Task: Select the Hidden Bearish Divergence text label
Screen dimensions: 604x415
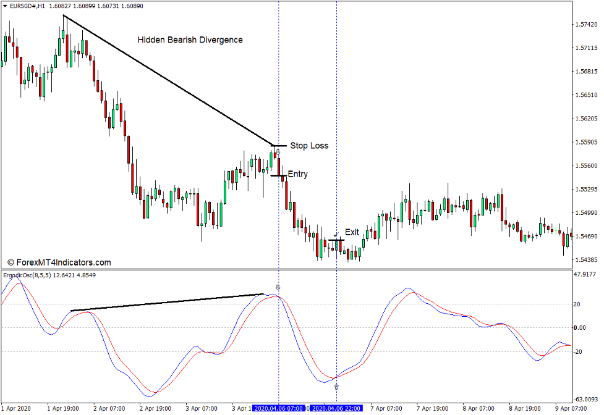Action: (190, 40)
